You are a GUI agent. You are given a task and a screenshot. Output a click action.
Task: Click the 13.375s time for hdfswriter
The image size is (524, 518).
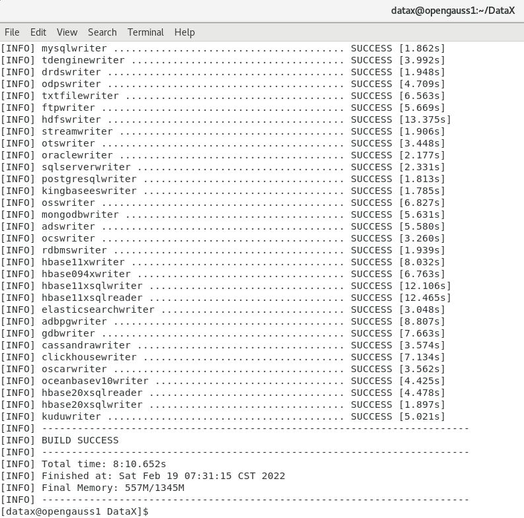[x=425, y=119]
